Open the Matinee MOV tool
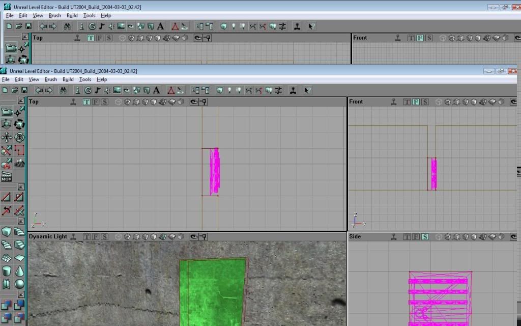The width and height of the screenshot is (521, 326). pyautogui.click(x=7, y=177)
